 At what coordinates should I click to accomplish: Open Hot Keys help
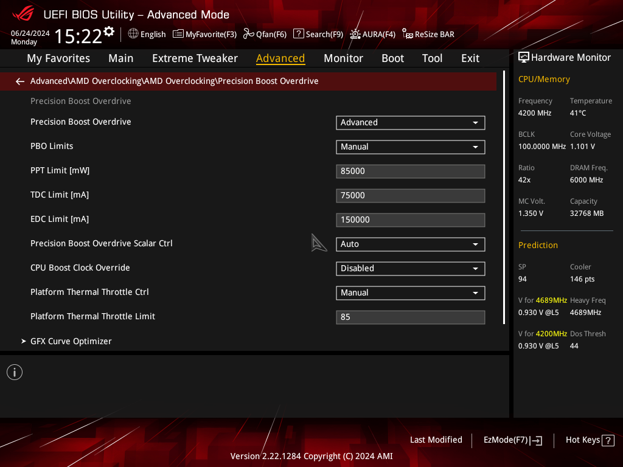(590, 440)
